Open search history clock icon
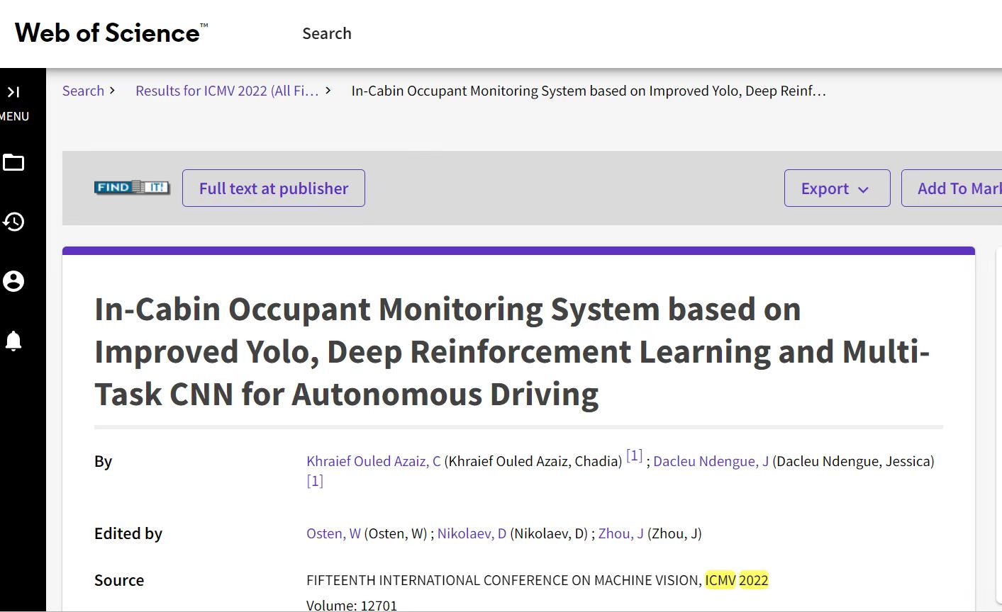This screenshot has height=612, width=1002. 13,222
